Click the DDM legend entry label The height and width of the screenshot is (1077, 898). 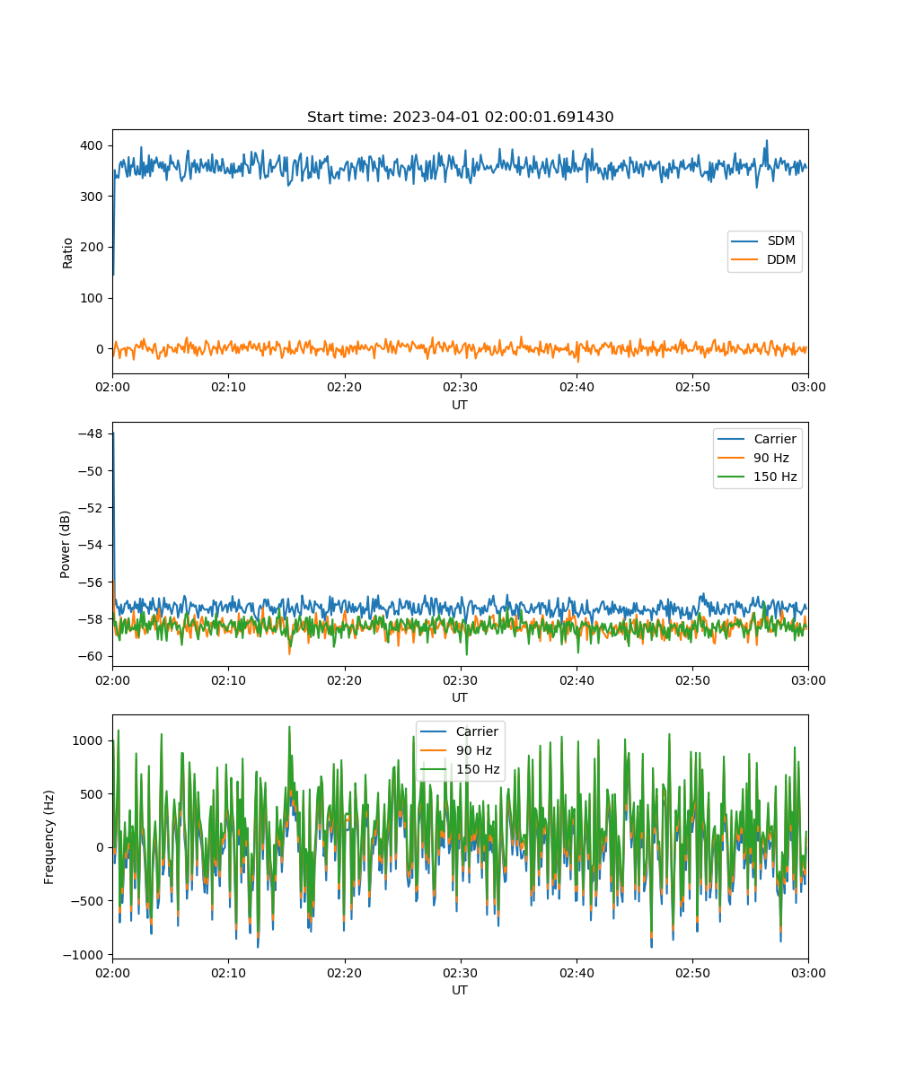point(781,260)
